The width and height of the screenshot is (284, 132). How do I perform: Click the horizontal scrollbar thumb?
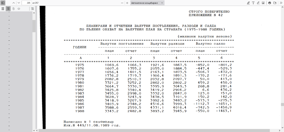(x=154, y=130)
